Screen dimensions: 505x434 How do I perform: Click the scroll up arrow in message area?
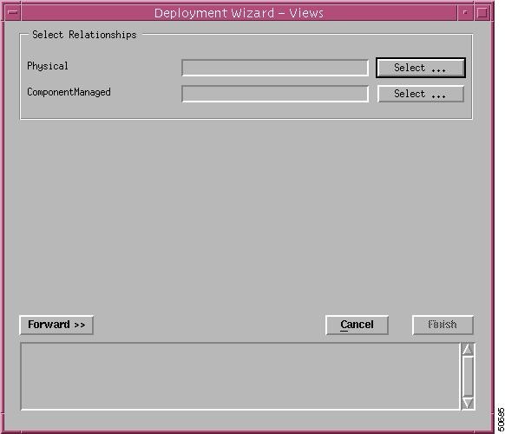point(468,349)
